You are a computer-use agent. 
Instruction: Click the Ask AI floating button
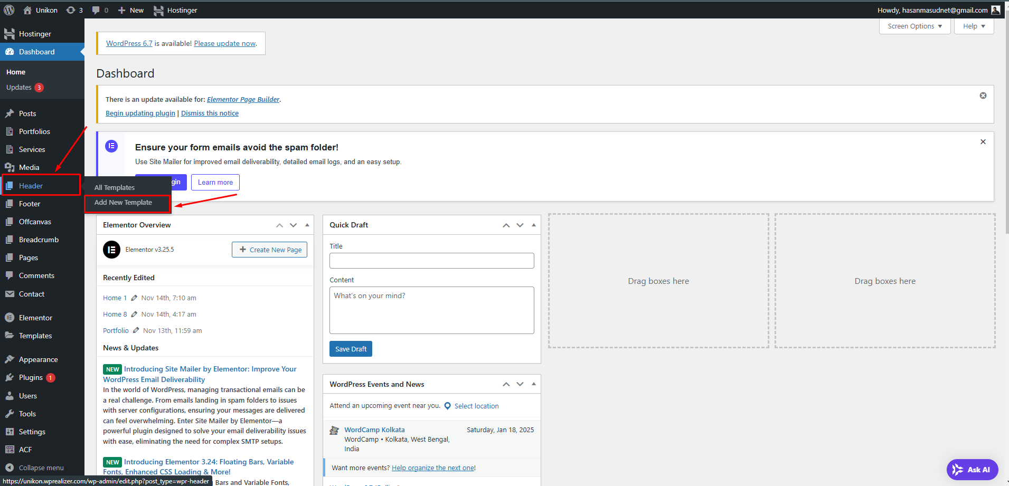972,469
